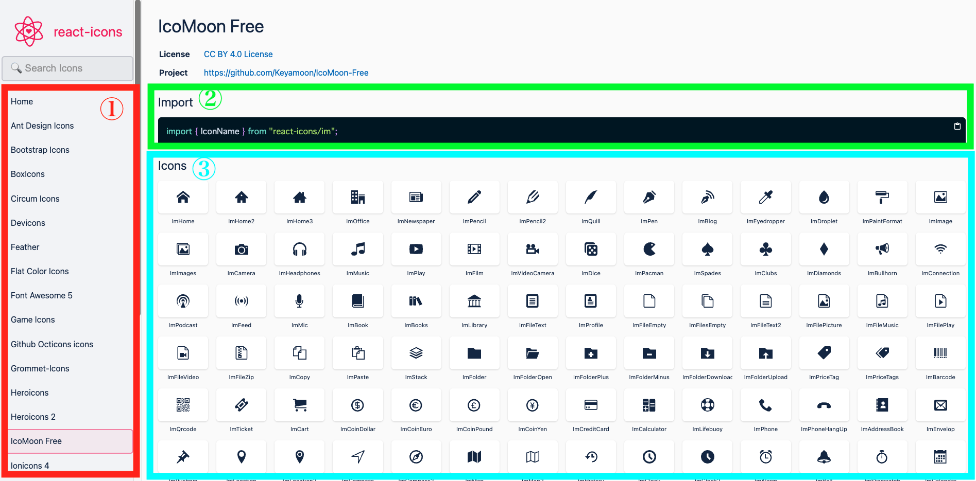The width and height of the screenshot is (976, 481).
Task: Click the ImPacman icon
Action: pos(648,249)
